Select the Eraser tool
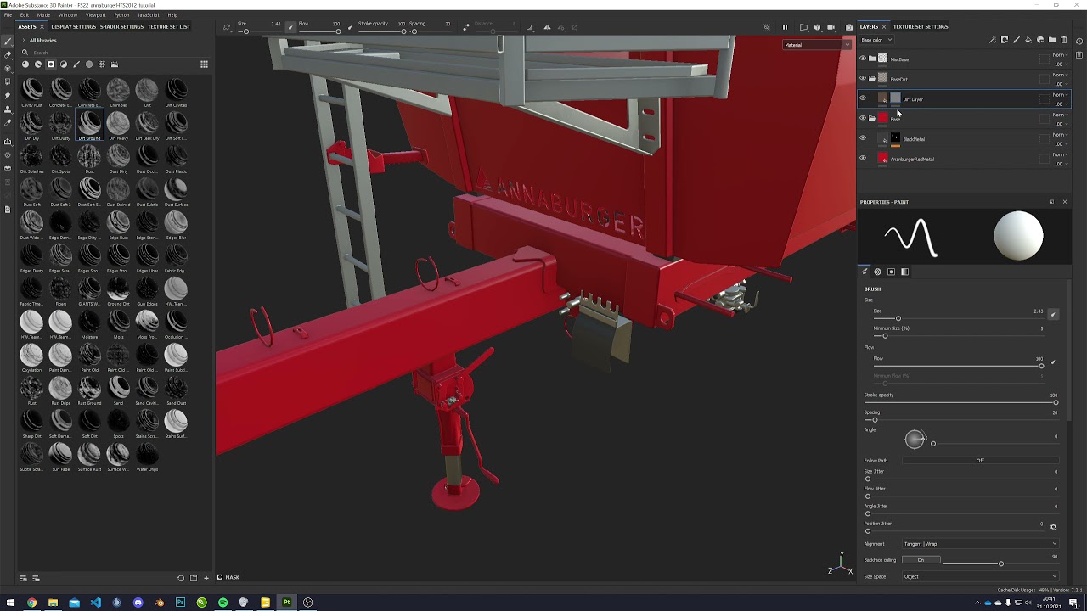This screenshot has width=1087, height=611. tap(8, 54)
